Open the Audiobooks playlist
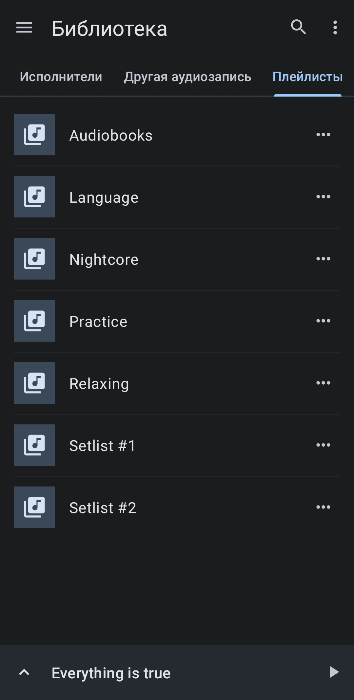 [x=111, y=135]
